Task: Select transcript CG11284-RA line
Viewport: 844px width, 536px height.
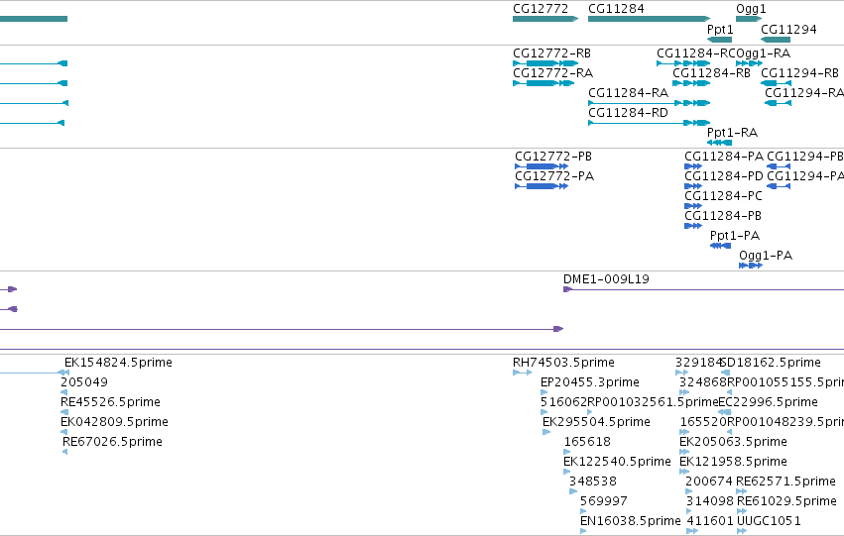Action: click(x=650, y=103)
